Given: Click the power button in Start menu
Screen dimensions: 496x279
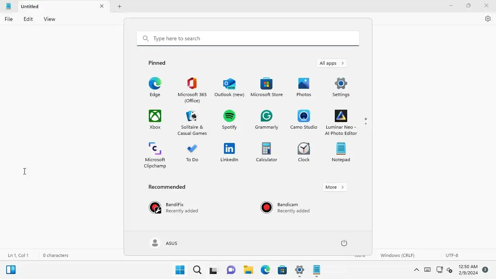Looking at the screenshot, I should pos(344,243).
